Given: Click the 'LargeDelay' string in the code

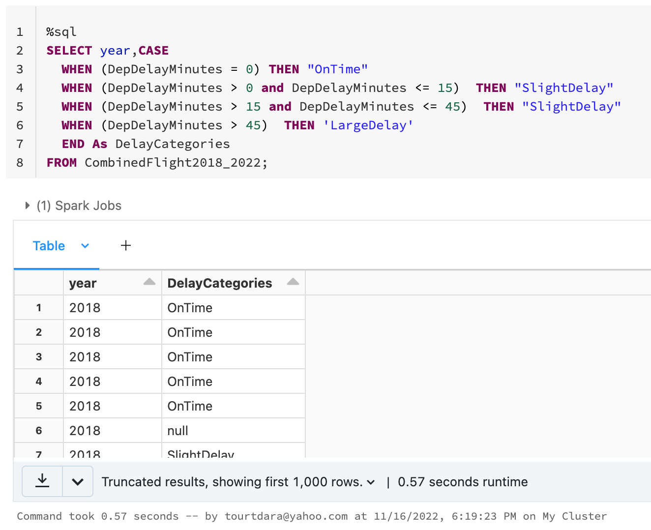Looking at the screenshot, I should (368, 125).
